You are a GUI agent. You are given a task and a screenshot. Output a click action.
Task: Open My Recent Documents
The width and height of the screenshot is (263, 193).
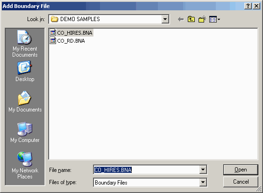pyautogui.click(x=25, y=44)
